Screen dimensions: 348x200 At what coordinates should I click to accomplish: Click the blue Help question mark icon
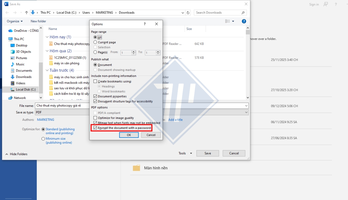pyautogui.click(x=244, y=21)
